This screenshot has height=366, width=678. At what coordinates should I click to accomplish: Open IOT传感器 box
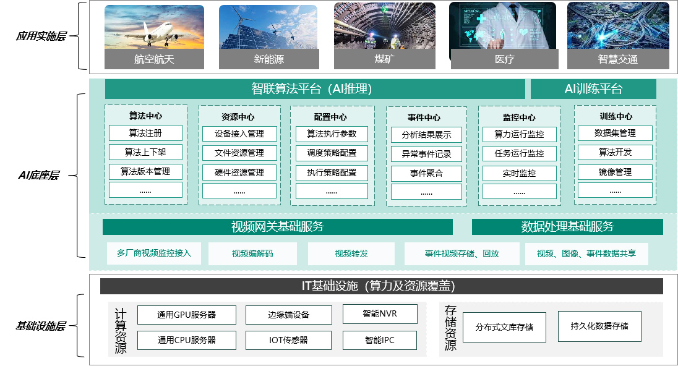288,341
